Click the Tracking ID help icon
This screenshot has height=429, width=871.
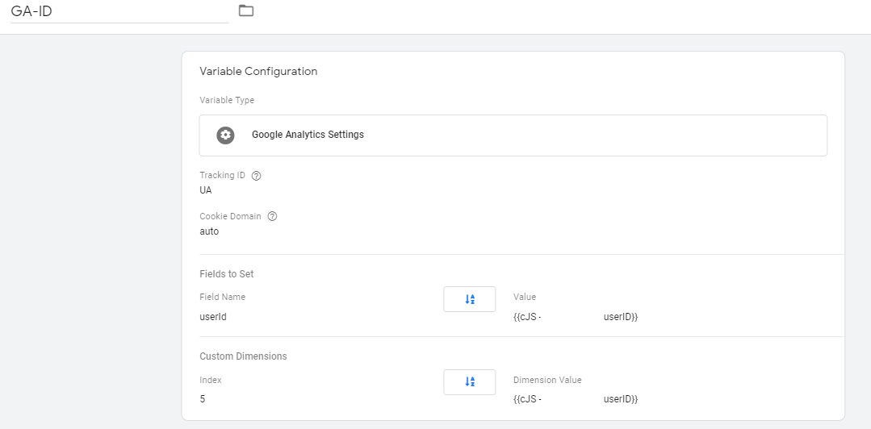coord(256,176)
